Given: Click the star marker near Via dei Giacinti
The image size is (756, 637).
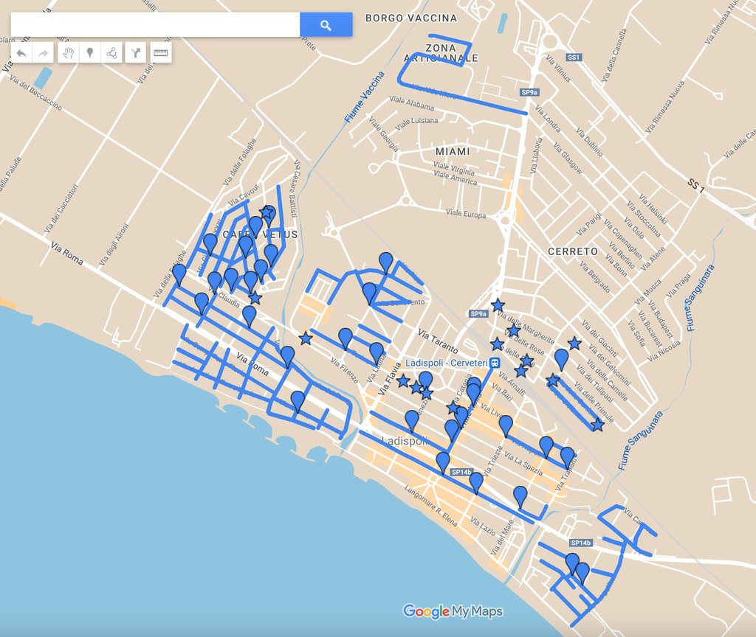Looking at the screenshot, I should (x=574, y=344).
